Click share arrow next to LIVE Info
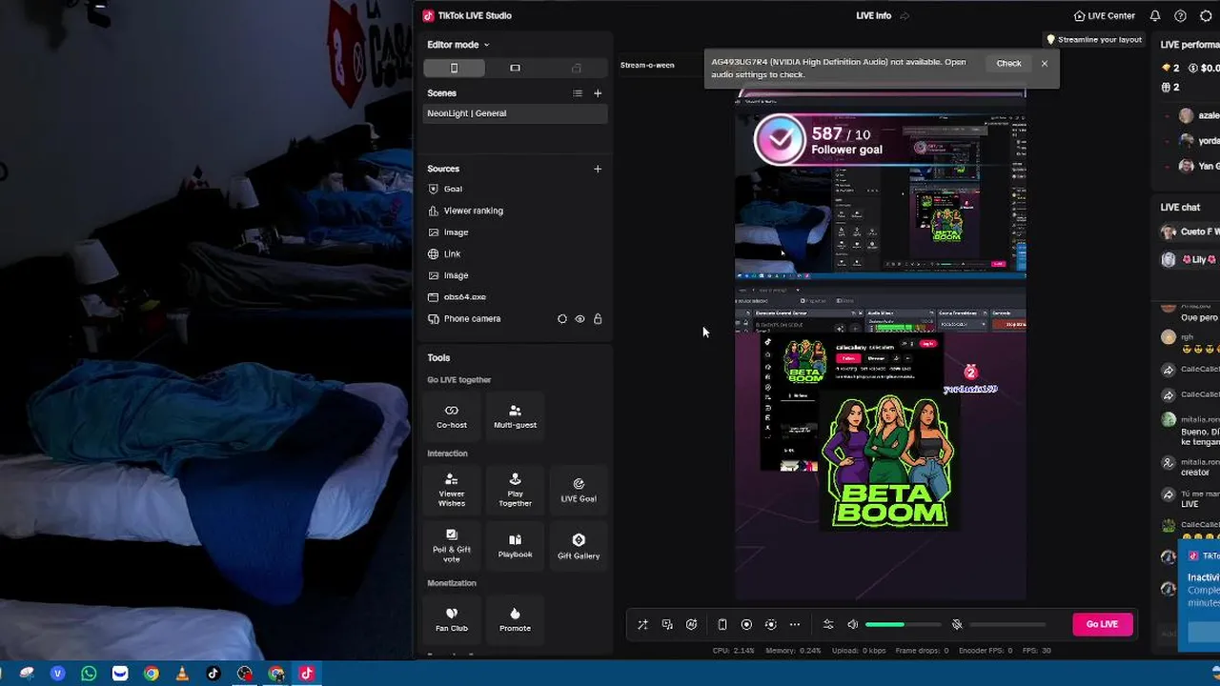Screen dimensions: 1220x686 coord(905,15)
